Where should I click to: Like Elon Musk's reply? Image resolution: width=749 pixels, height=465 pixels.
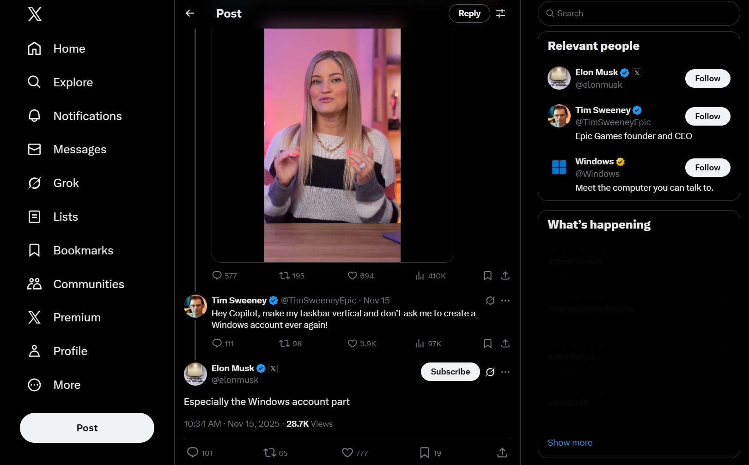[x=347, y=453]
